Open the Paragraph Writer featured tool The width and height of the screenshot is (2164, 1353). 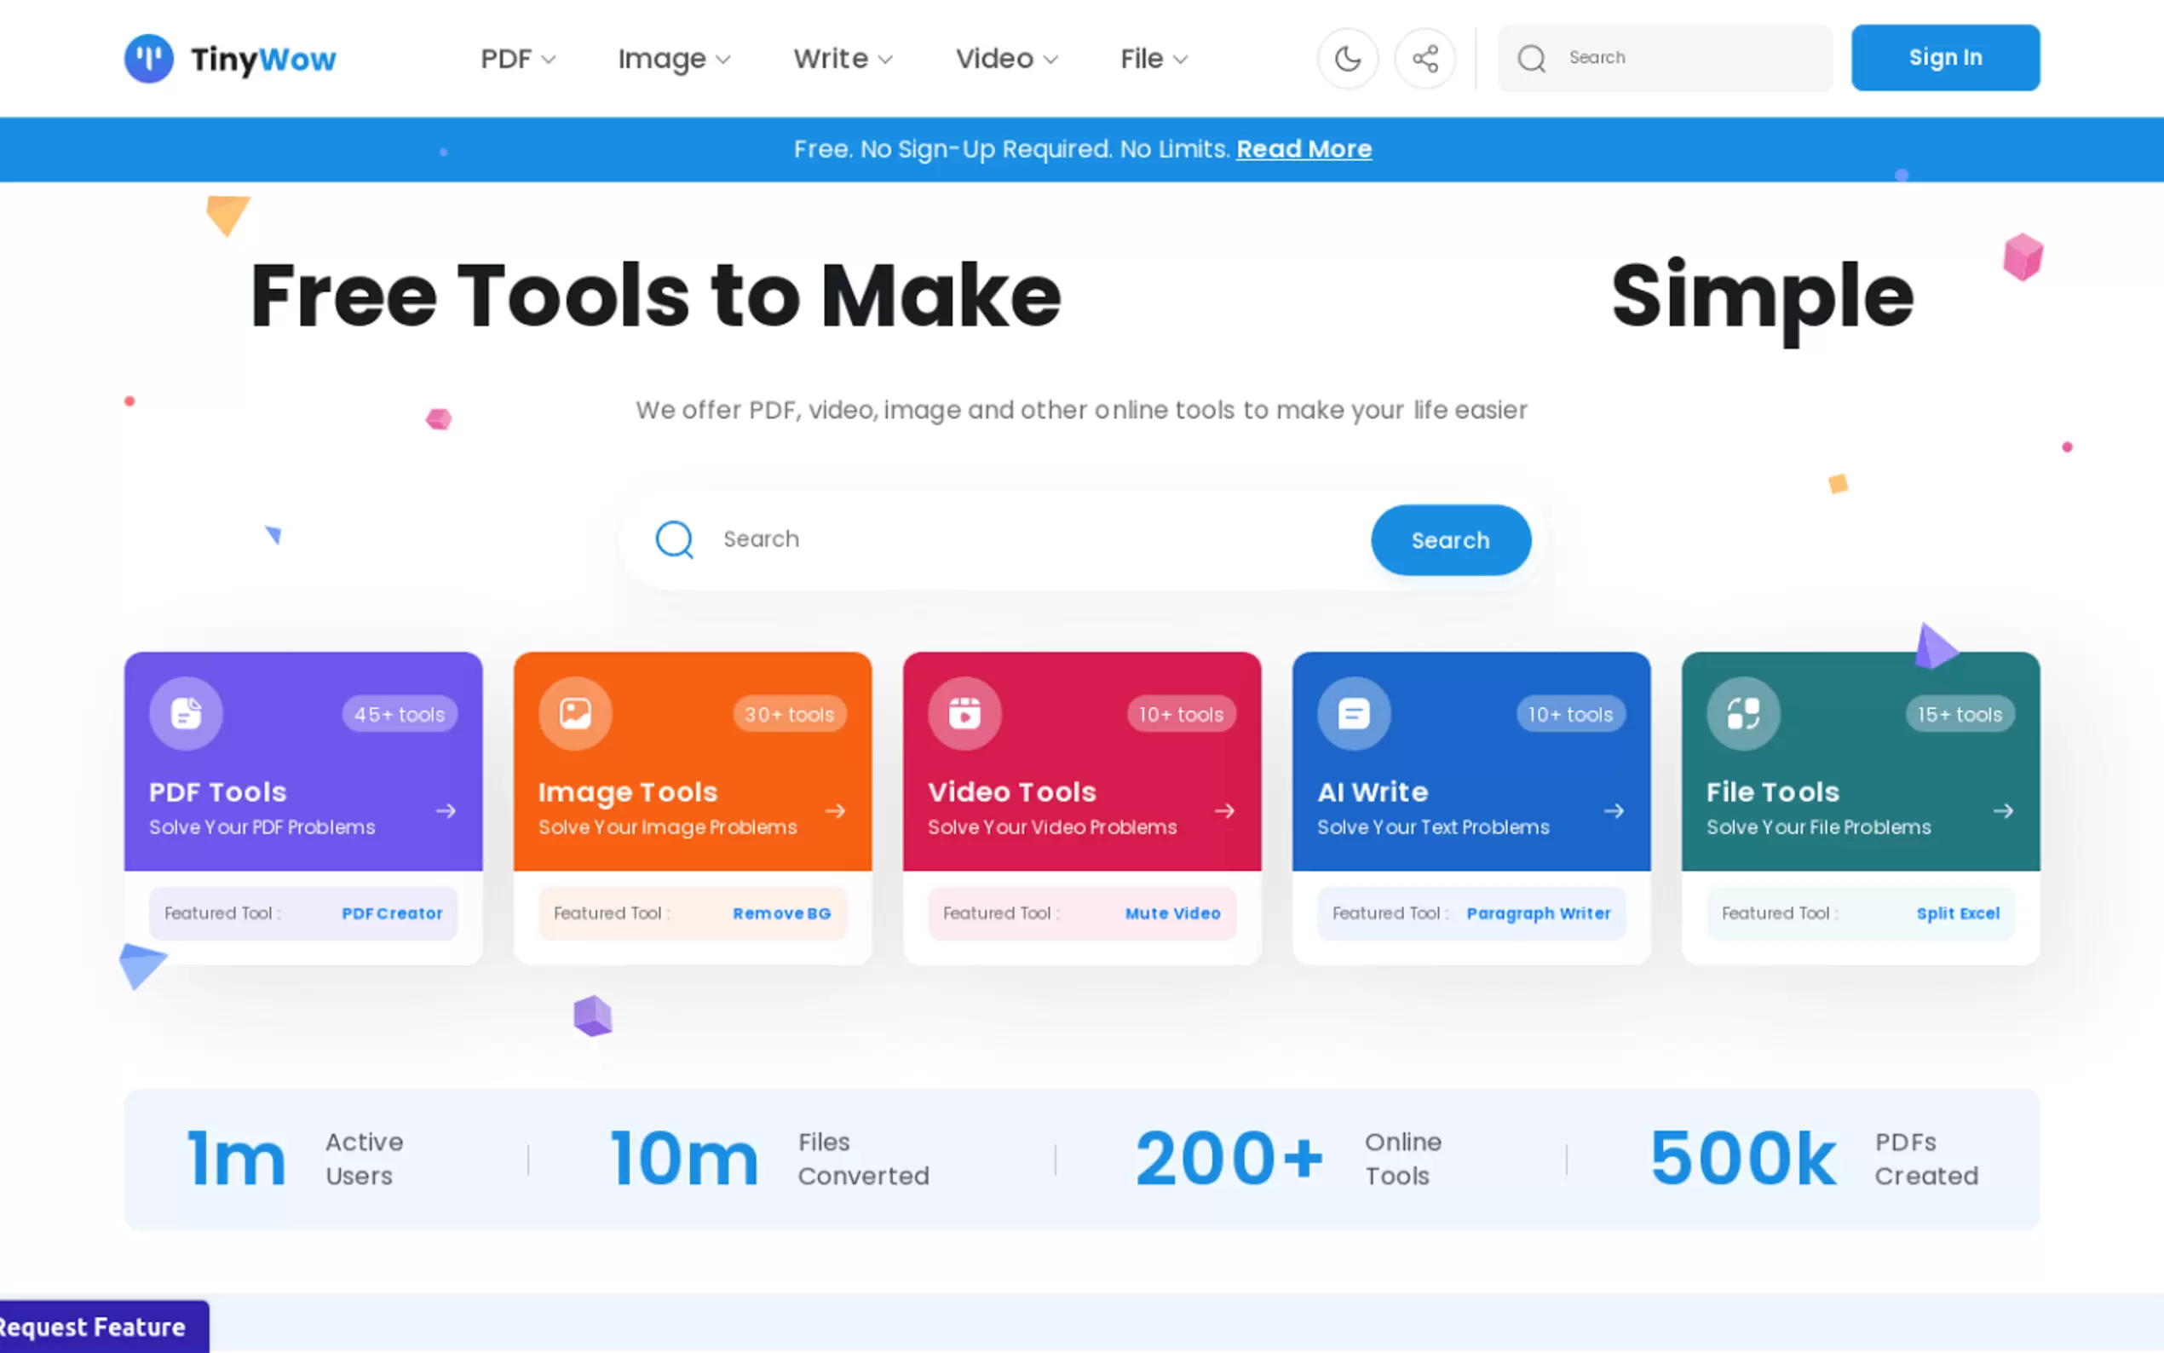1538,913
